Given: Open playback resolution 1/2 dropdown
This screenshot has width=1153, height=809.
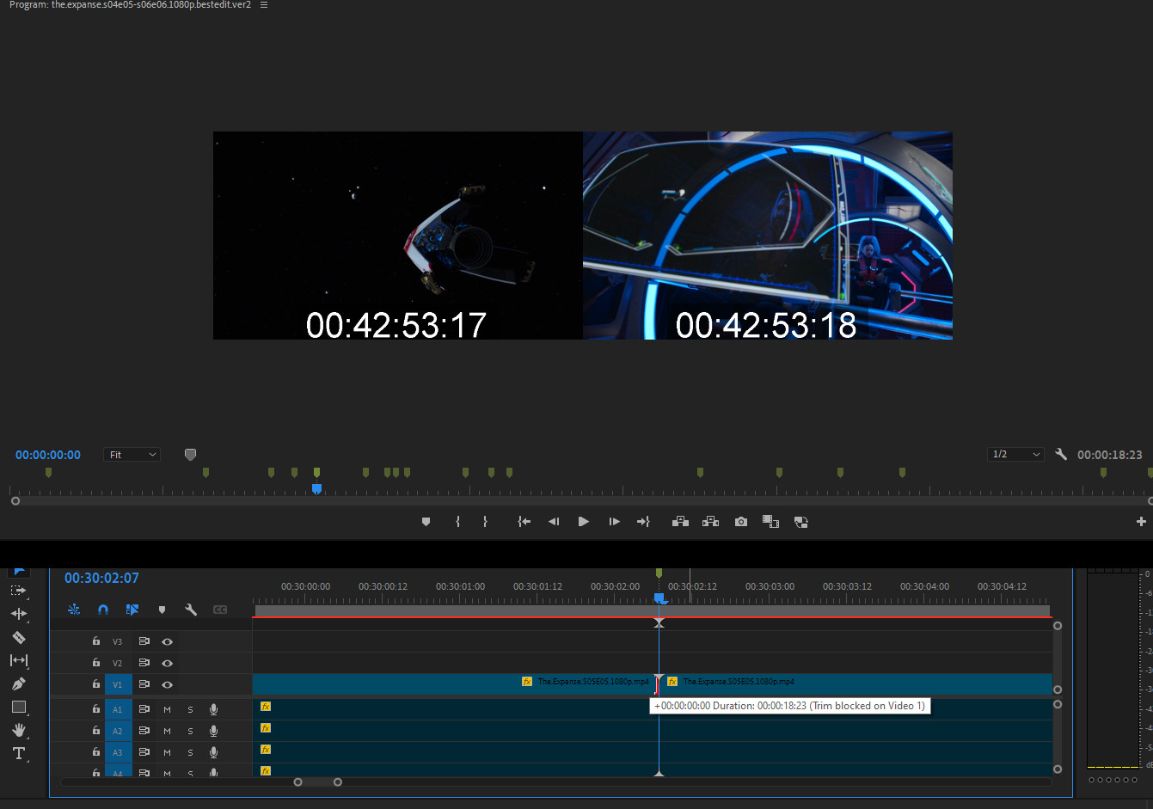Looking at the screenshot, I should 1015,454.
